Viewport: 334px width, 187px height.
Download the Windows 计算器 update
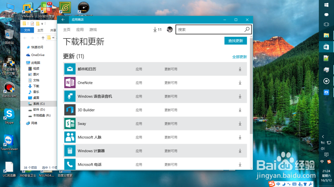click(x=240, y=151)
